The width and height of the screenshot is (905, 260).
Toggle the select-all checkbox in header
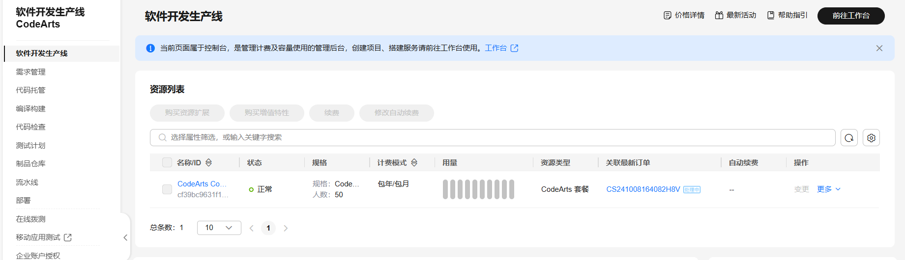pos(167,162)
